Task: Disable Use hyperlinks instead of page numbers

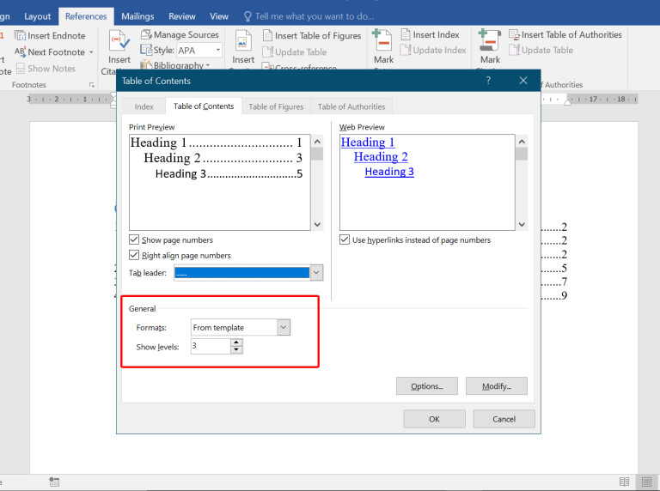Action: point(345,240)
